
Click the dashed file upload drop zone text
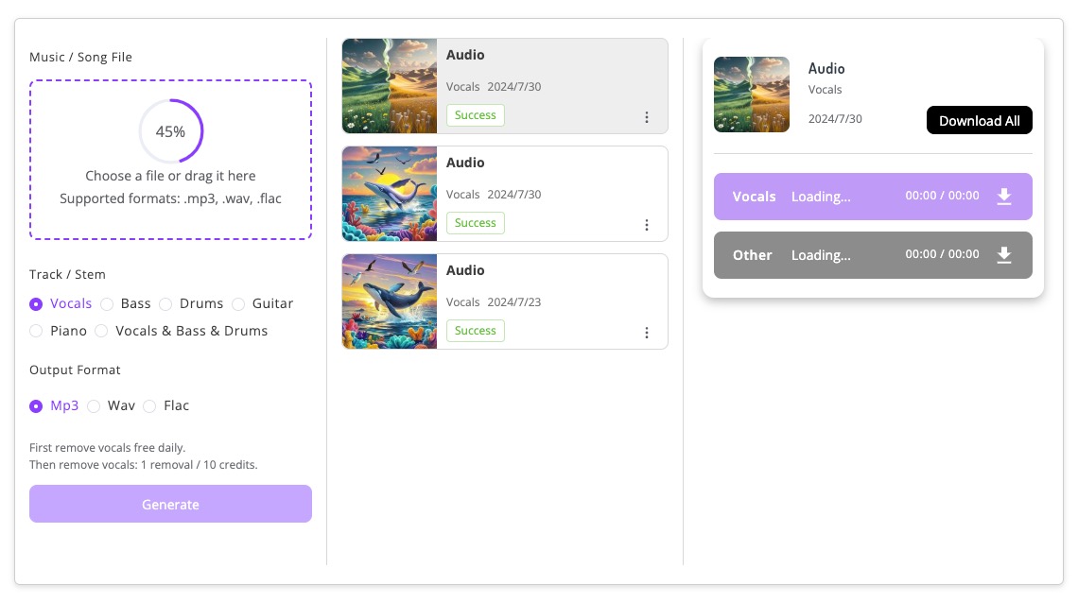[170, 187]
